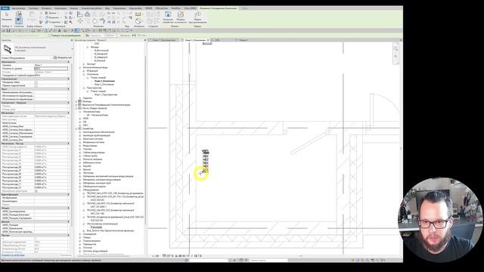484x272 pixels.
Task: Select '00 - Начальный вид' sheet in browser
Action: (98, 115)
